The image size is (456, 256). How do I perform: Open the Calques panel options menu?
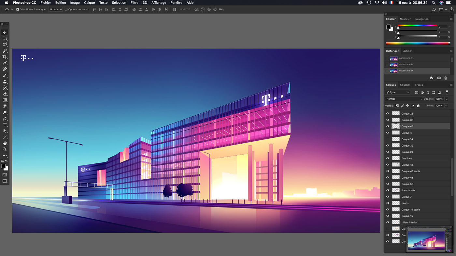click(x=451, y=85)
